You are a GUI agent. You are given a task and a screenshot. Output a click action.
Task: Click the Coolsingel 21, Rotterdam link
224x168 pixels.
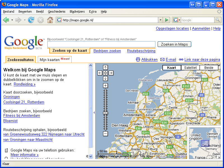[x=24, y=102]
